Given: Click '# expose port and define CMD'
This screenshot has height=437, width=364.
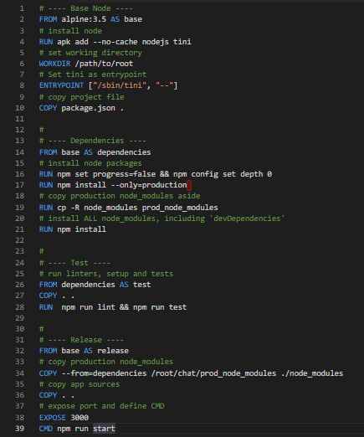Looking at the screenshot, I should pyautogui.click(x=102, y=406).
